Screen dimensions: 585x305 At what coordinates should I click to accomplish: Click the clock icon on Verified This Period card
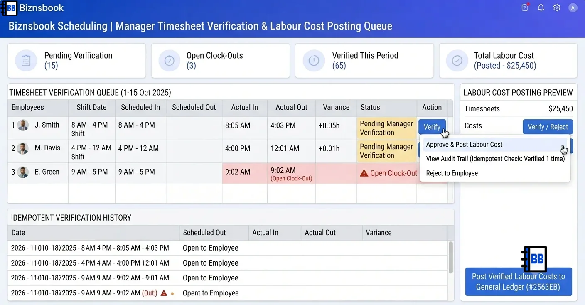(x=314, y=61)
